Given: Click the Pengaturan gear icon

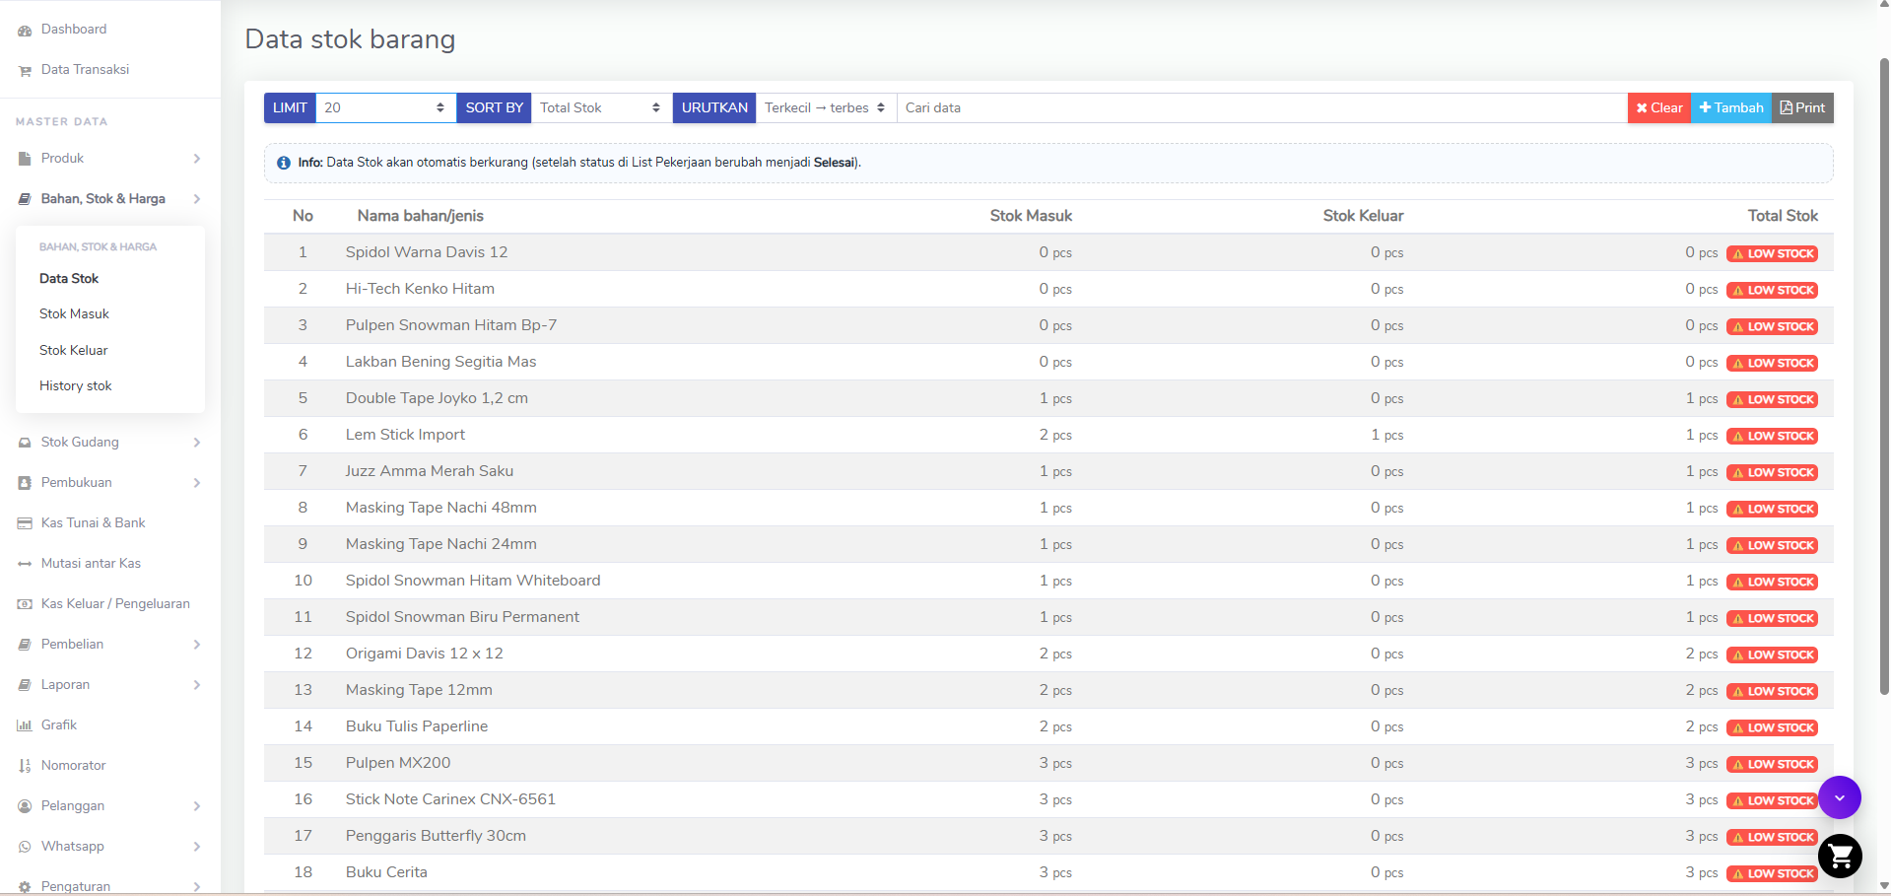Looking at the screenshot, I should [x=25, y=887].
